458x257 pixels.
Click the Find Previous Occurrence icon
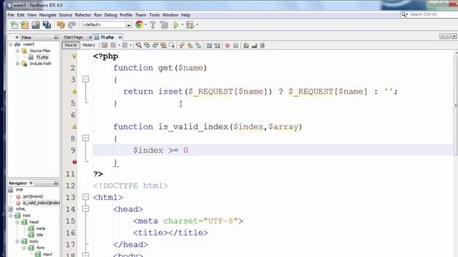coord(147,45)
